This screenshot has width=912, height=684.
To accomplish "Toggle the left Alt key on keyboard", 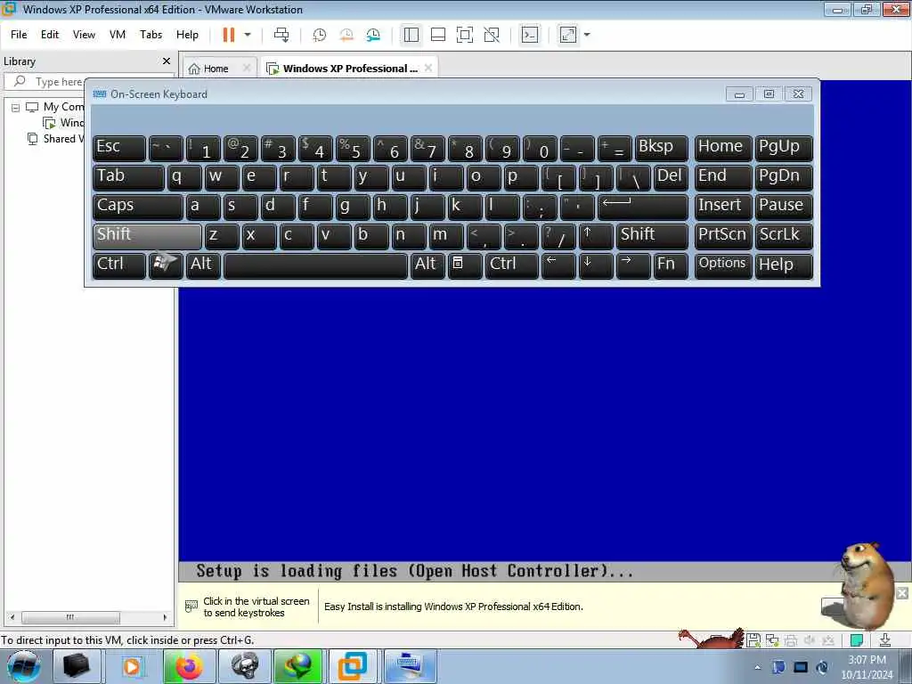I will click(x=203, y=265).
